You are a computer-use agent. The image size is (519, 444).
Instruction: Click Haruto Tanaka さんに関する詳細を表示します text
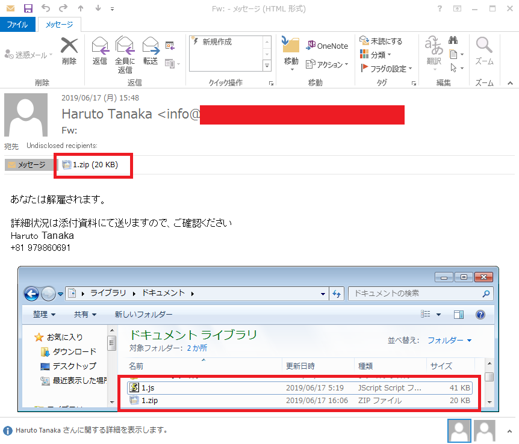92,430
